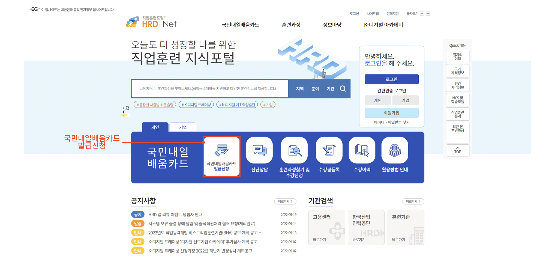Screen dimensions: 540x274
Task: Open 최근 본 훈련과정 quick menu
Action: (458, 133)
